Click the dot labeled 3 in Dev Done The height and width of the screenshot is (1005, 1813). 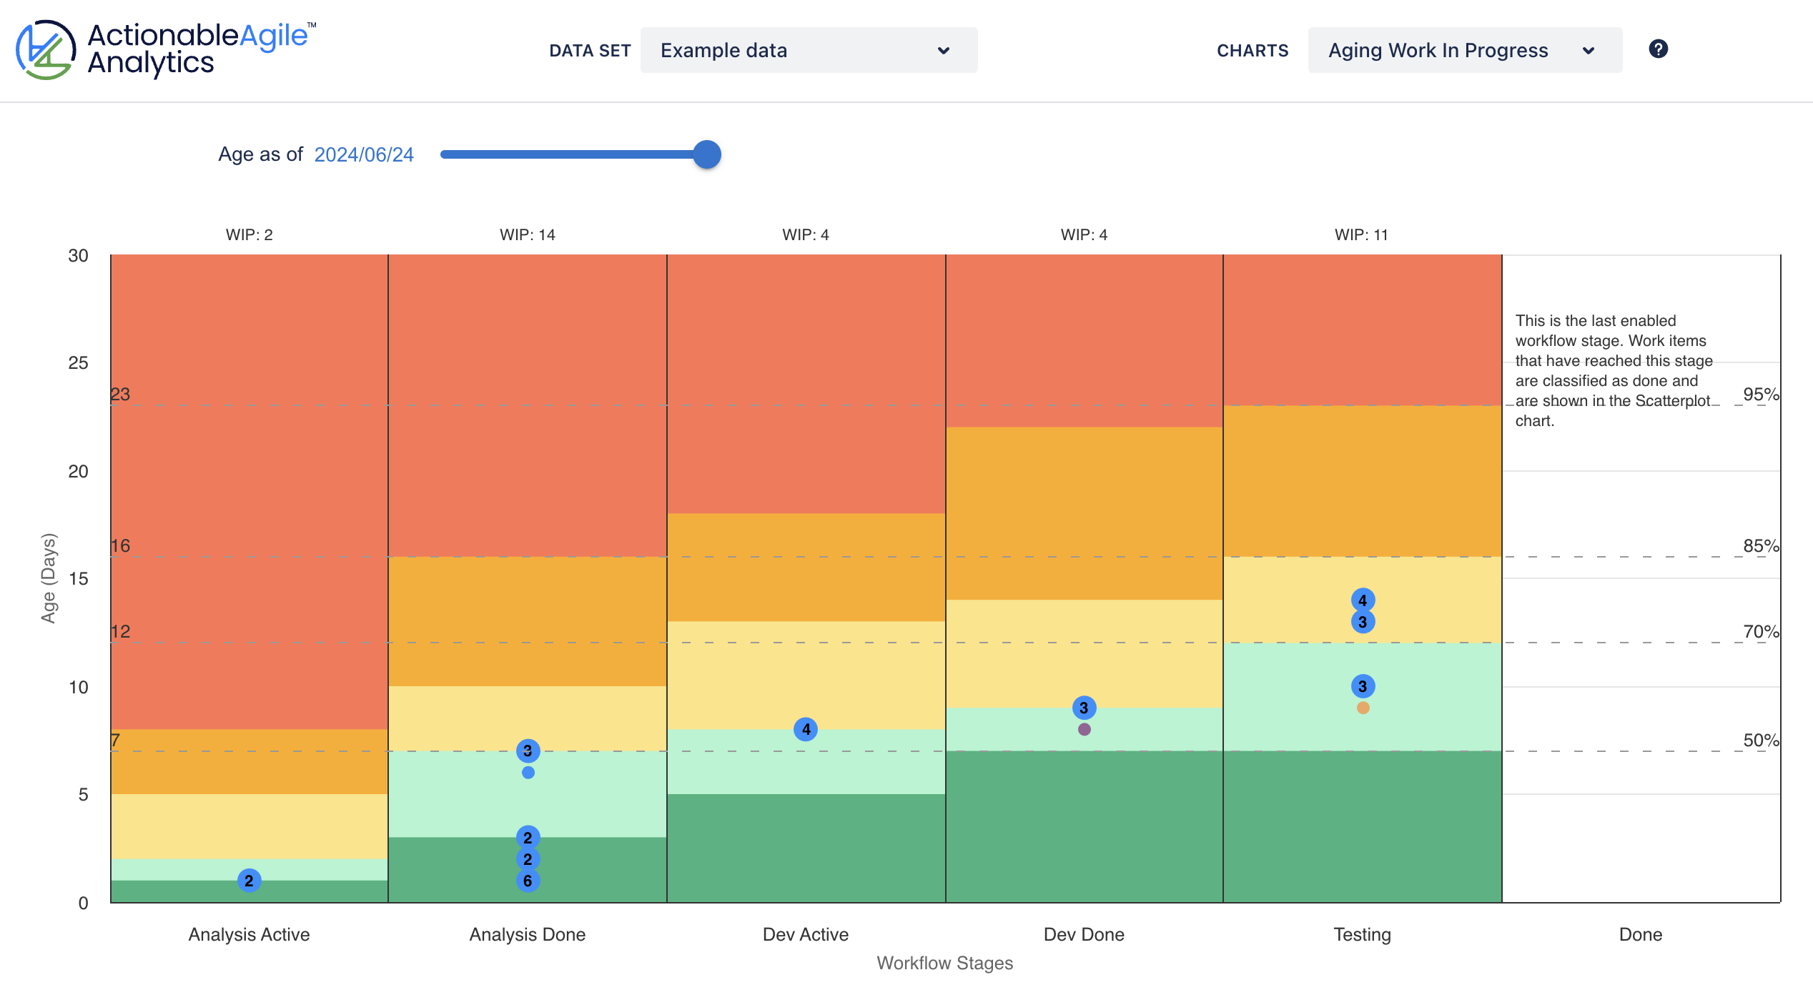click(1084, 707)
